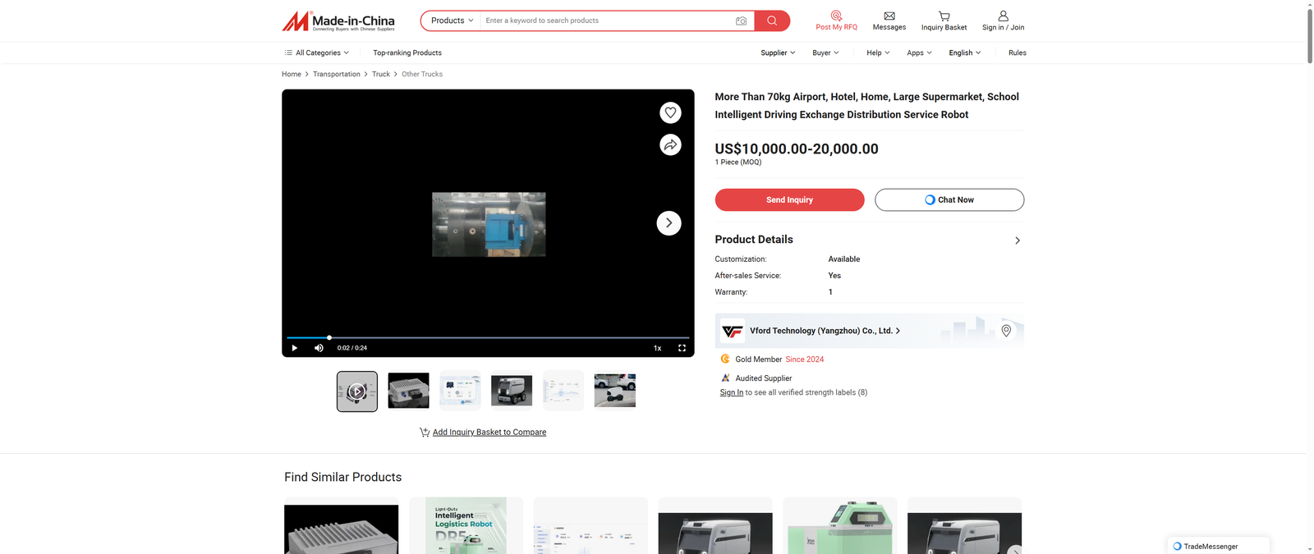Open the Messages envelope icon
The height and width of the screenshot is (554, 1314).
coord(889,16)
